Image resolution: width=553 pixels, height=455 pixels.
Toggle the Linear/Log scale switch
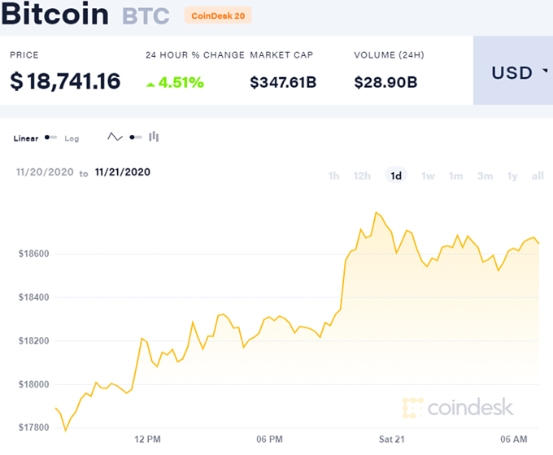click(51, 138)
